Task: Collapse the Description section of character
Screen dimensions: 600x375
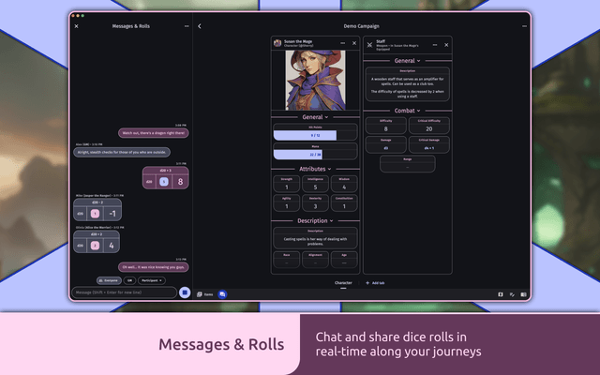Action: coord(315,221)
